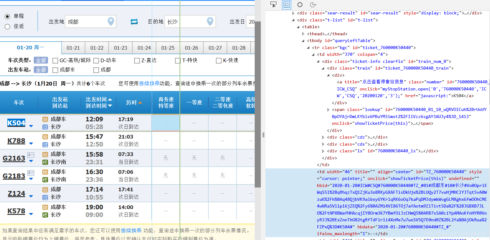This screenshot has height=240, width=490.
Task: Open location picker in destination field 长沙
Action: click(210, 21)
